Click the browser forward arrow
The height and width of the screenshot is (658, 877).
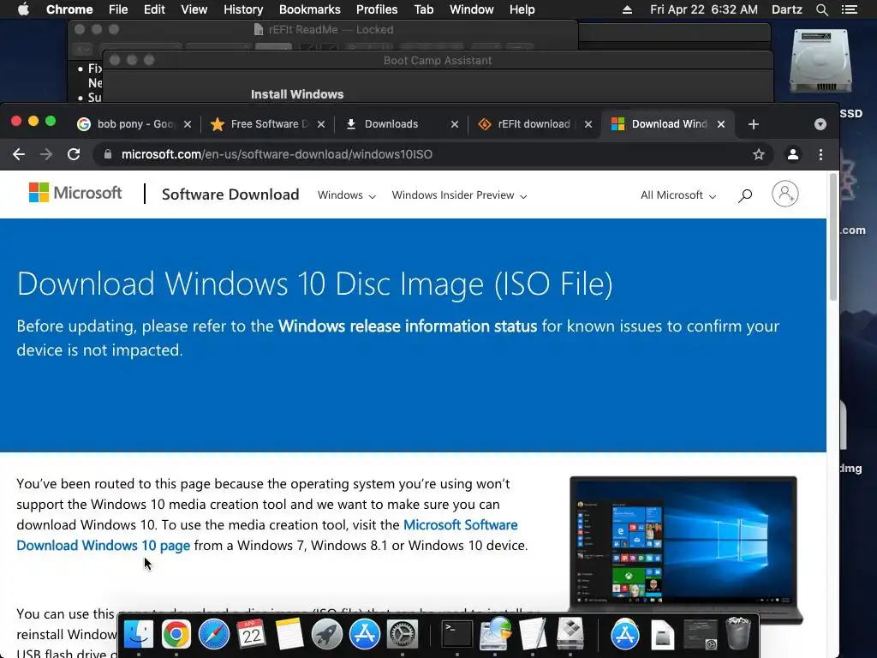(46, 154)
